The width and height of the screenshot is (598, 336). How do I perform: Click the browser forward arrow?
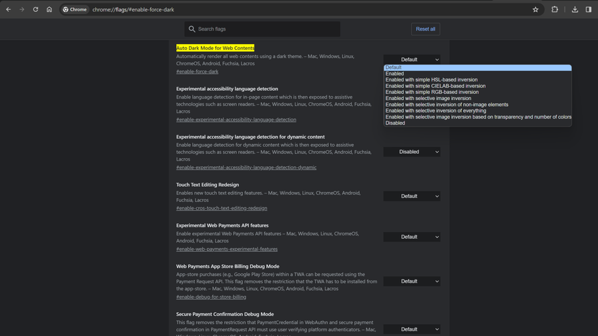pyautogui.click(x=22, y=9)
